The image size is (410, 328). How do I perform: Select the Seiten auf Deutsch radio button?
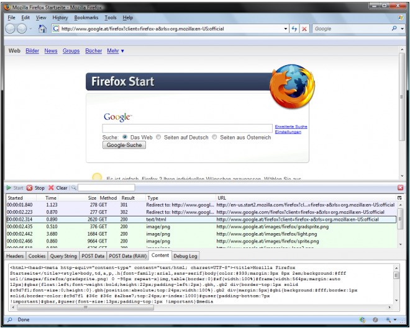click(158, 137)
